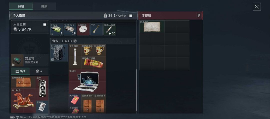Click the 图纸 thumbnail in 手提箱
Viewport: 270px width, 119px height.
152,27
